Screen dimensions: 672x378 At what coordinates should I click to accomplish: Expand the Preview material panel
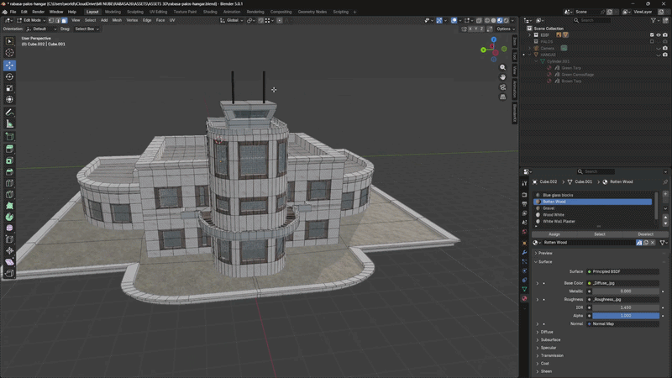pos(545,253)
